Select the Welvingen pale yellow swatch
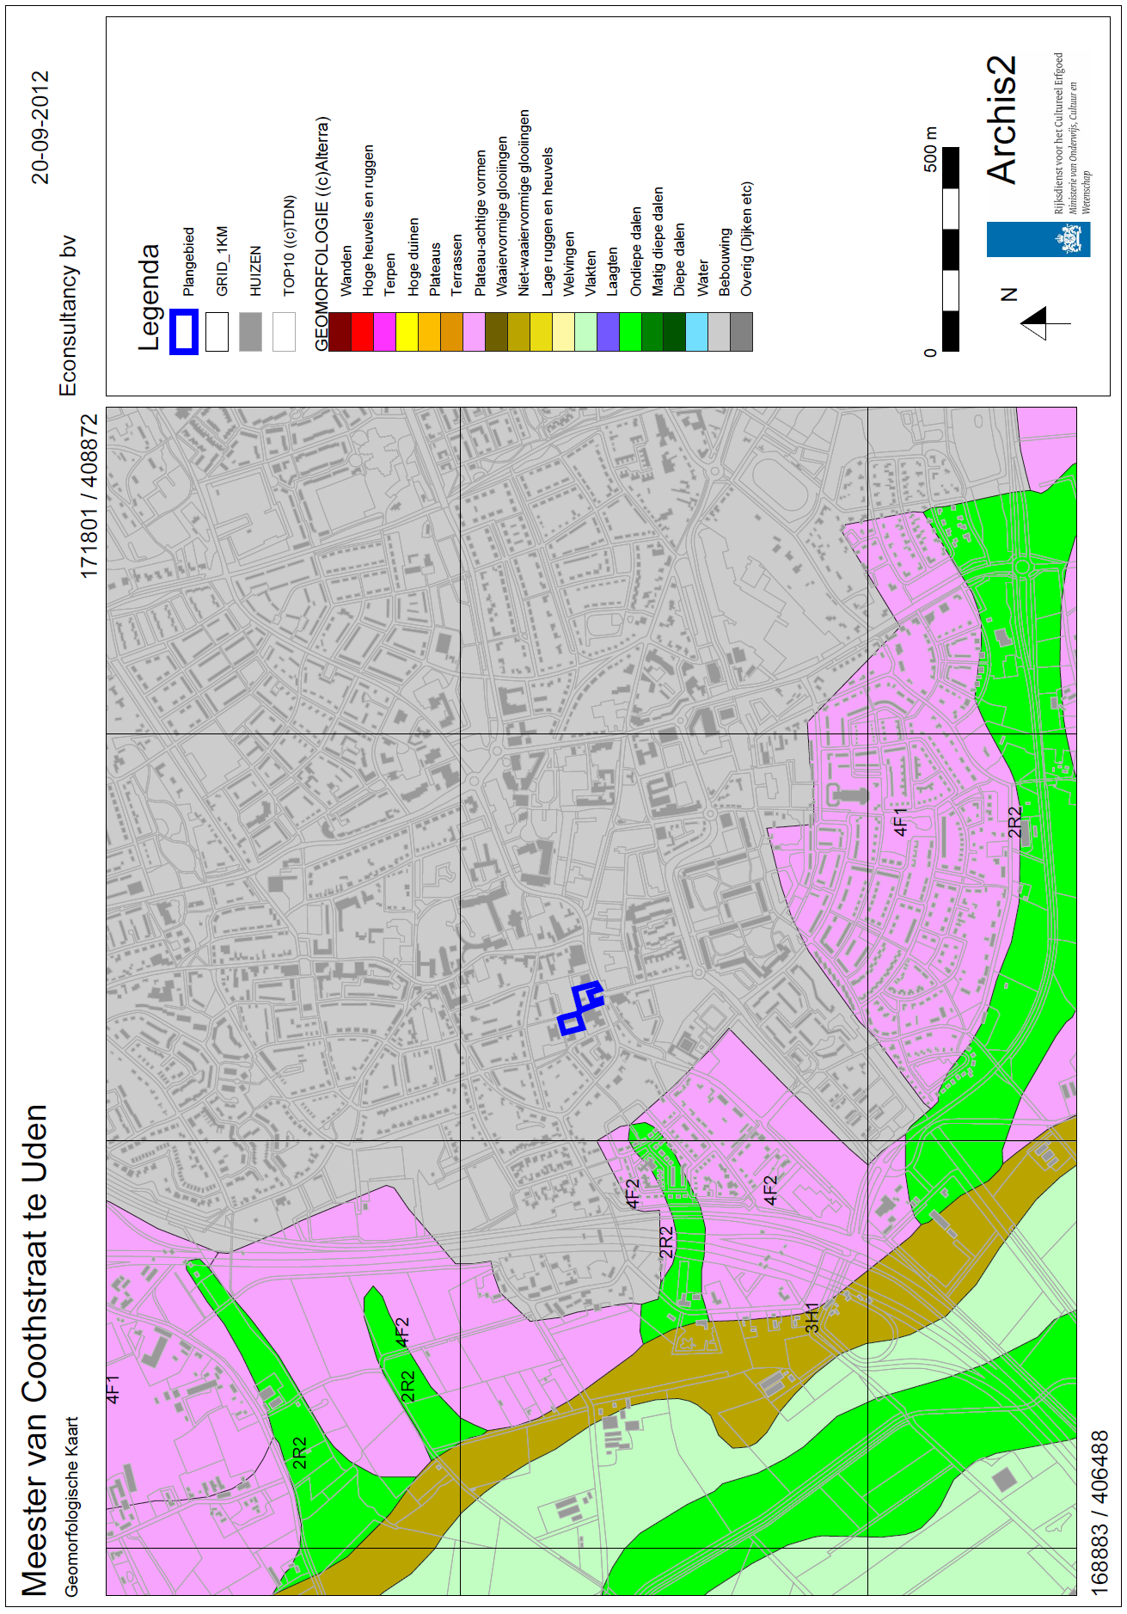This screenshot has height=1614, width=1127. click(563, 332)
